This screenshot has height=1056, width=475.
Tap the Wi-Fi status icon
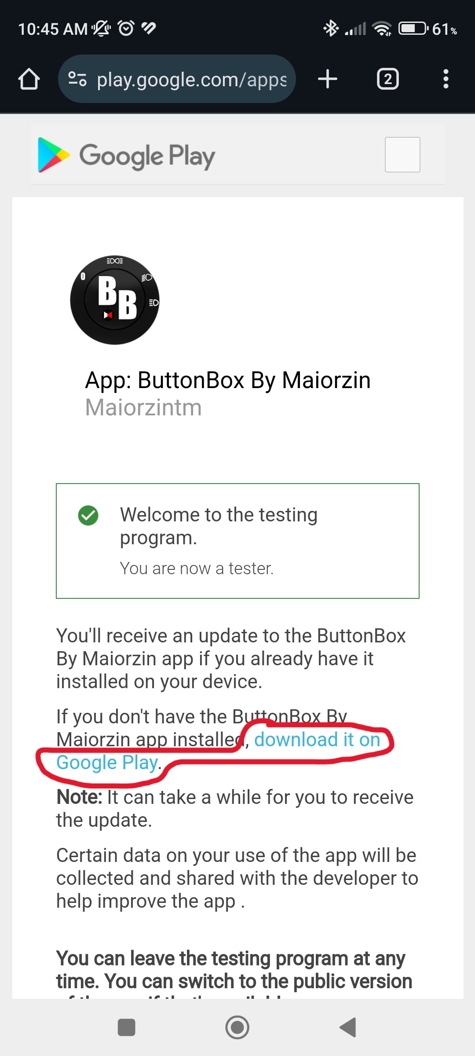[382, 29]
